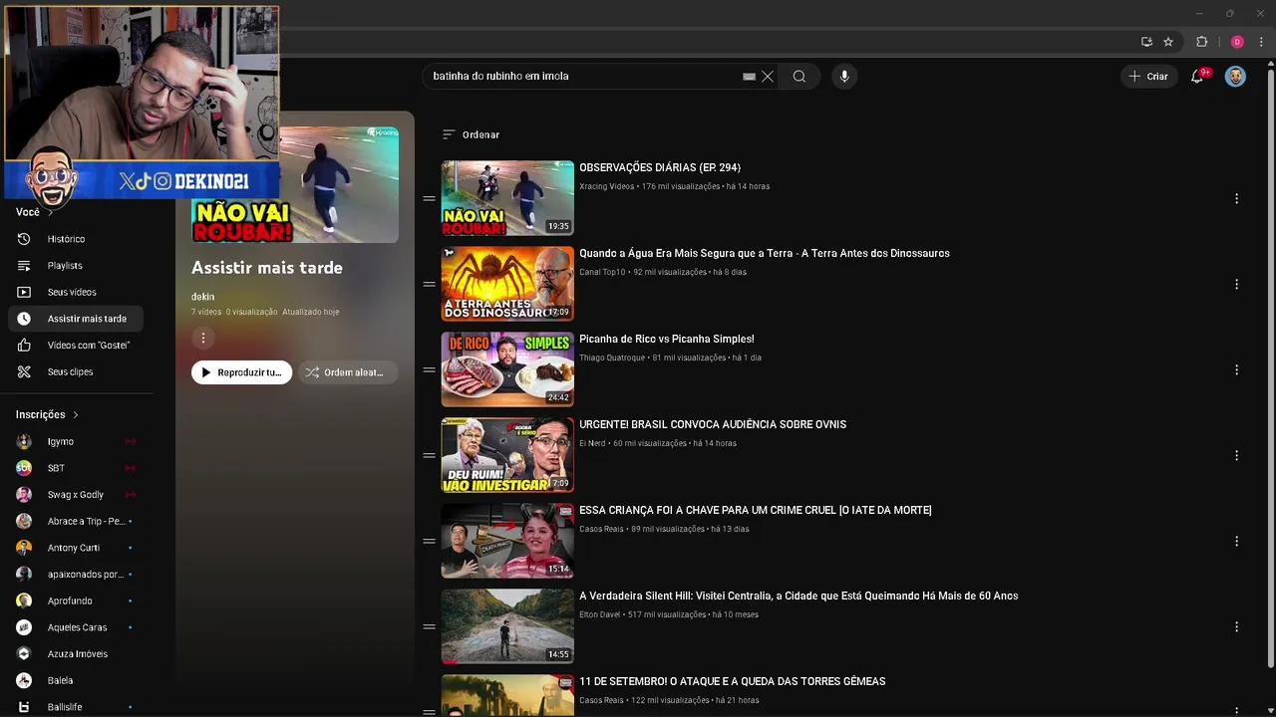This screenshot has width=1276, height=717.
Task: Open the Balela subscription channel
Action: coord(76,681)
